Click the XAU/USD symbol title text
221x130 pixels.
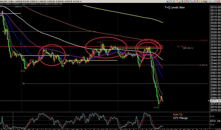click(4, 1)
